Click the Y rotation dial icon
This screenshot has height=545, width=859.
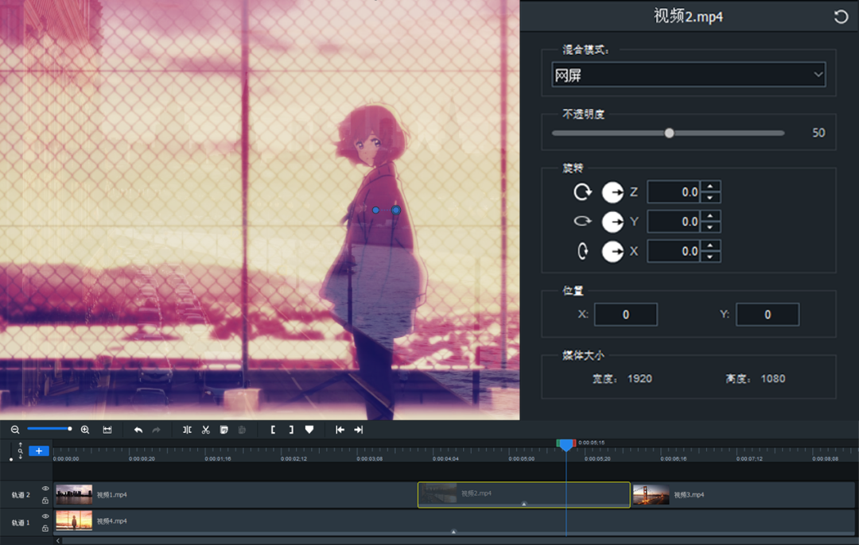(x=612, y=222)
